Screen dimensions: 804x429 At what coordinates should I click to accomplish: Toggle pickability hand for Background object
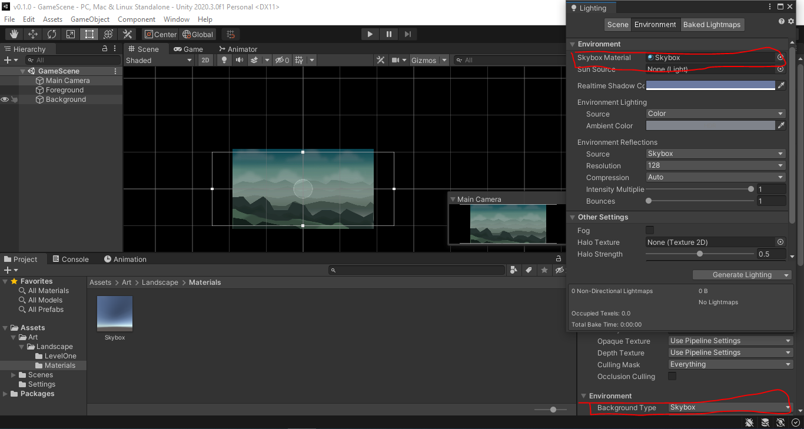pyautogui.click(x=14, y=99)
